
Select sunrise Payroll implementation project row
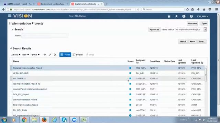(x=107, y=89)
